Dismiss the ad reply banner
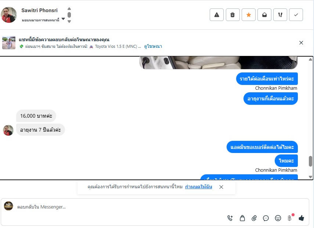The width and height of the screenshot is (314, 228). (301, 43)
